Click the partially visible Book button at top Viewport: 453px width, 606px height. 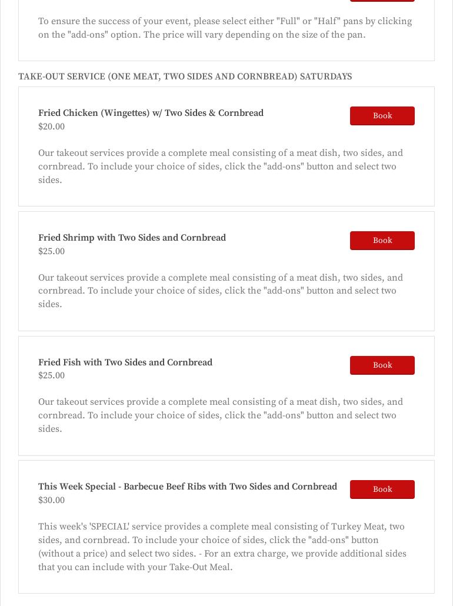click(382, 1)
